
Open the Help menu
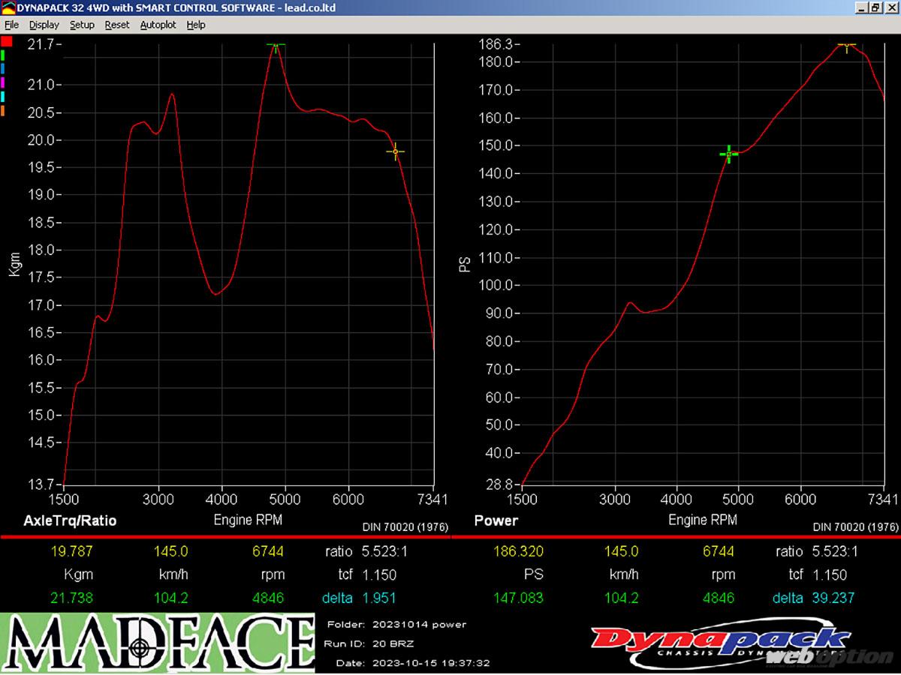[x=196, y=25]
